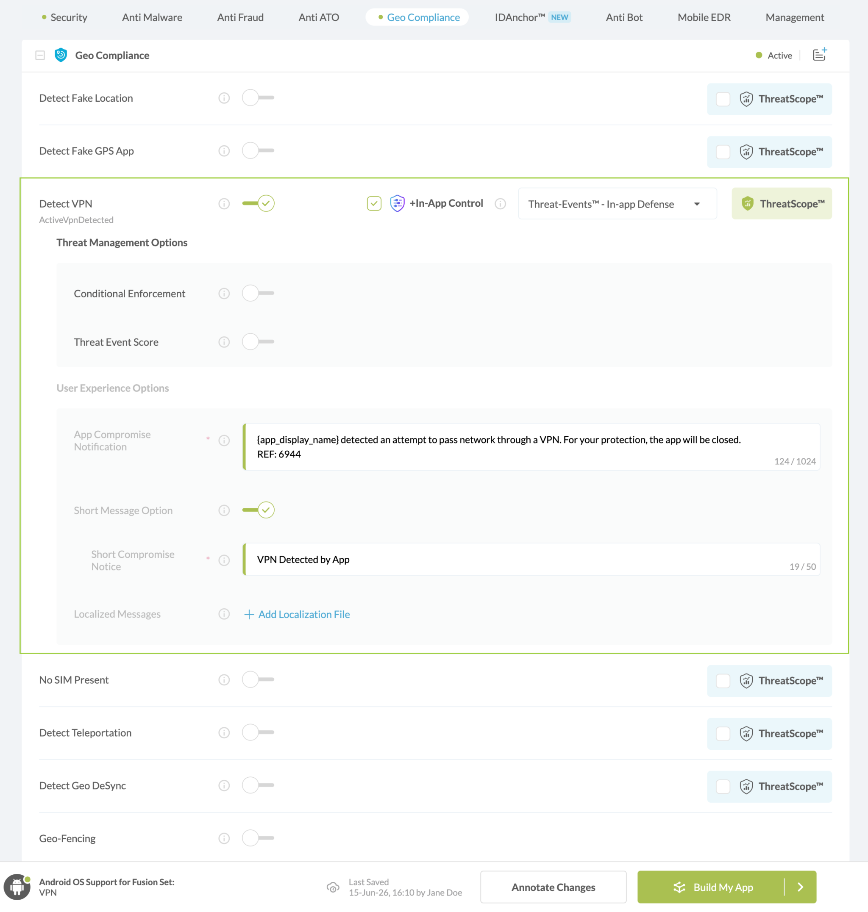Show info for Detect Fake GPS App
Screen dimensions: 868x912
[224, 151]
